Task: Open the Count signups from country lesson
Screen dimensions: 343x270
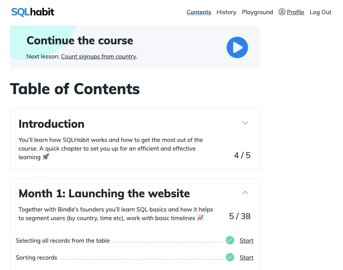Action: (99, 56)
